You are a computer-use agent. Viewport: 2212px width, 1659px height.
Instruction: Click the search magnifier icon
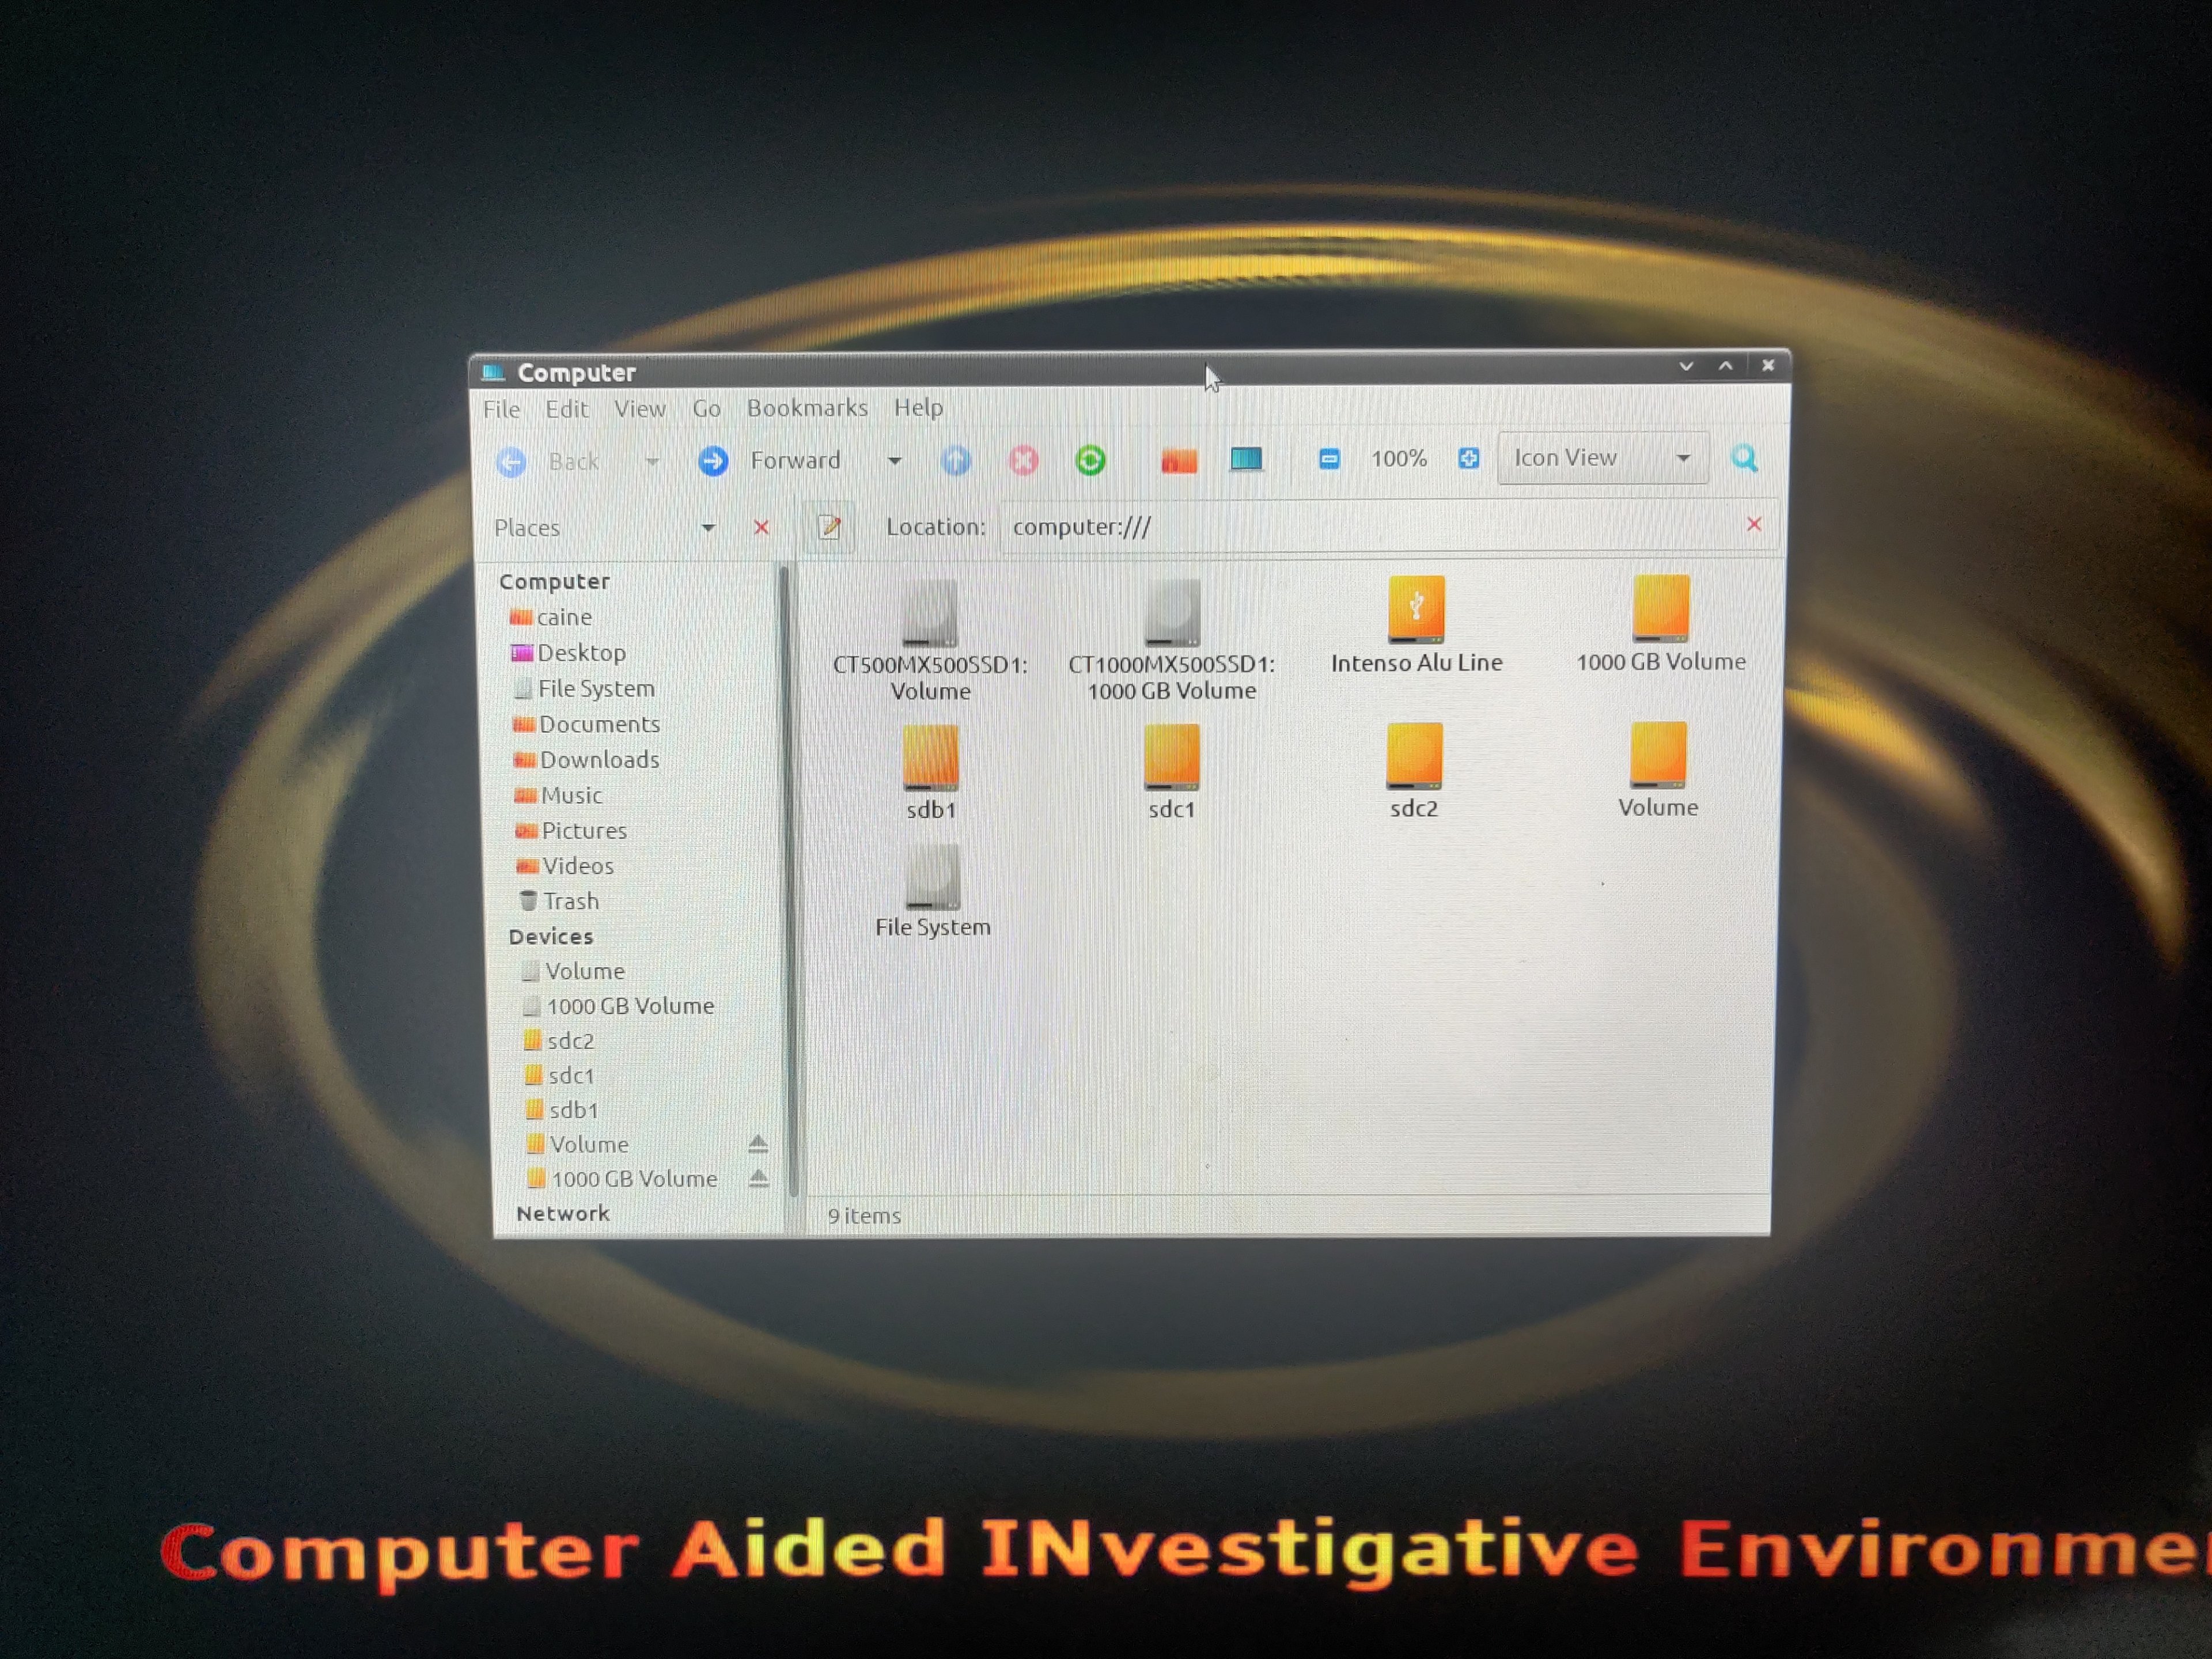pyautogui.click(x=1744, y=458)
